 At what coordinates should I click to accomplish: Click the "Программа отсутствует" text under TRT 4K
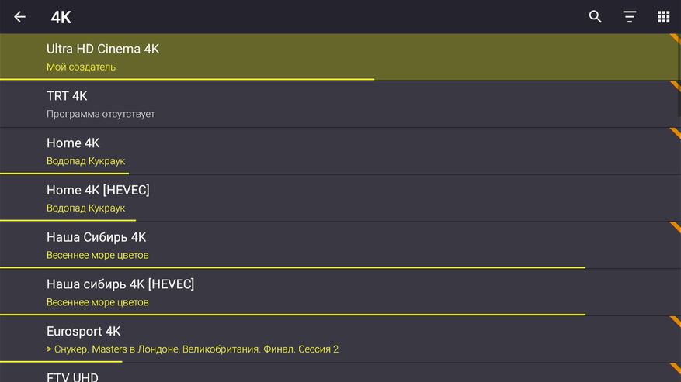101,114
